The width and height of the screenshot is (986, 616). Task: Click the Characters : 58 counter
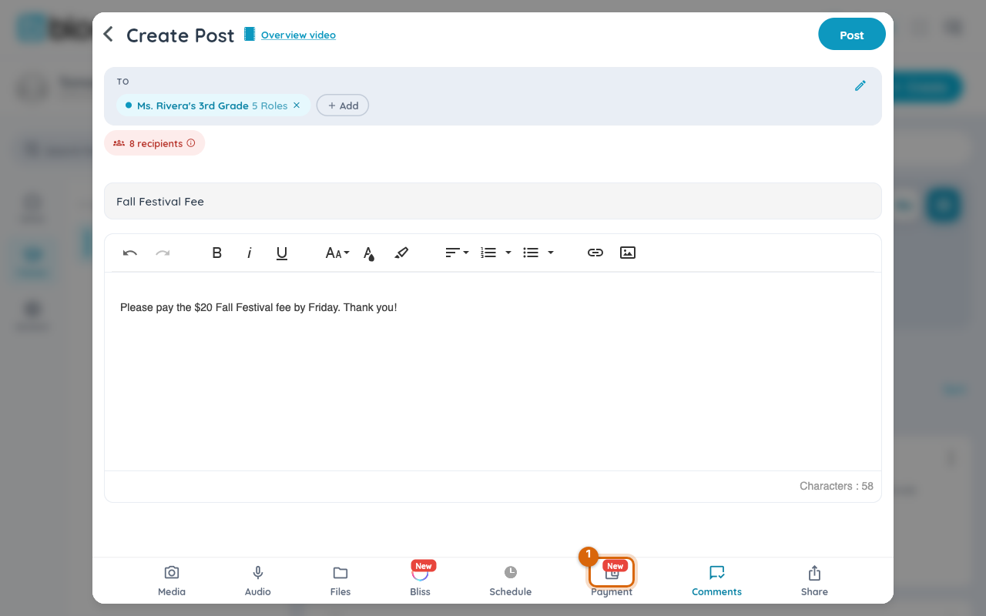[837, 486]
